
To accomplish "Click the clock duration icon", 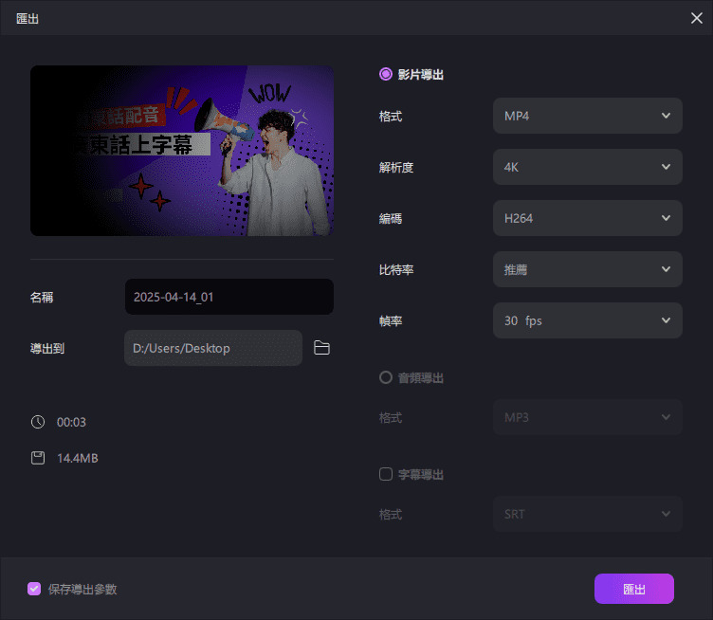I will coord(38,422).
